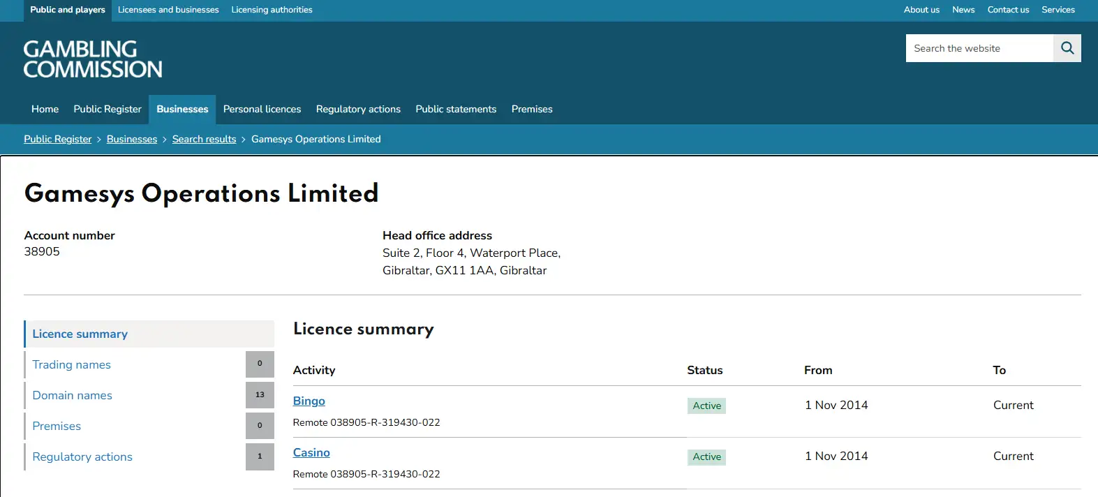Open Contact us page
1098x497 pixels.
point(1008,10)
